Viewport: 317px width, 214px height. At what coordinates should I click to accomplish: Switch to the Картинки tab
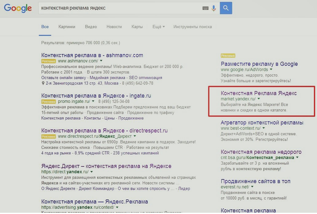point(67,27)
